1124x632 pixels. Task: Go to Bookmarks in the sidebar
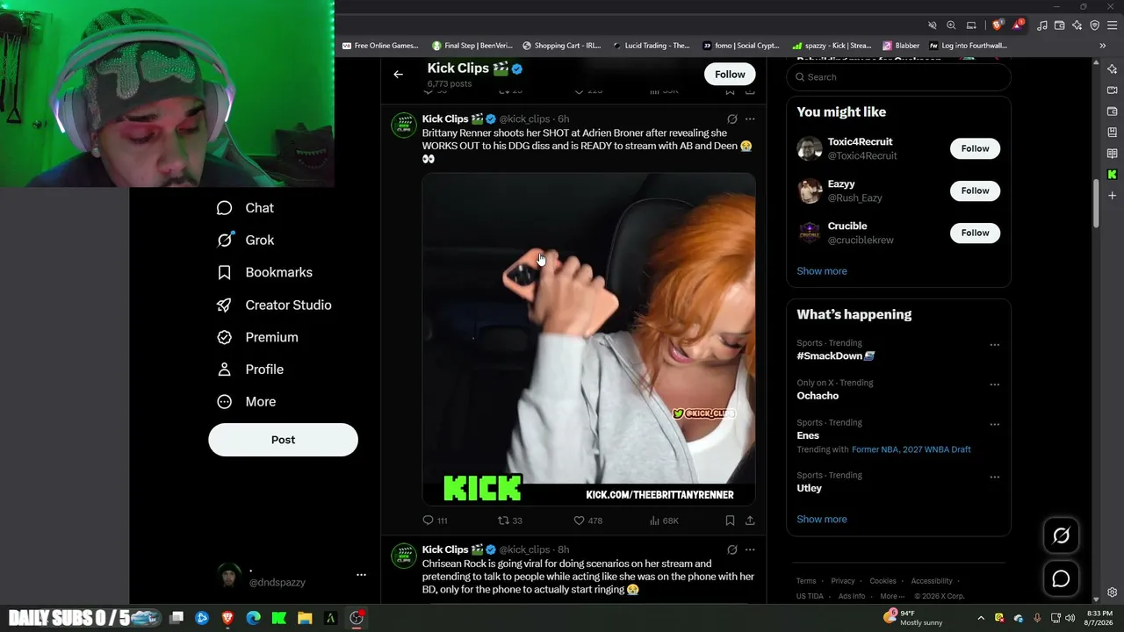point(265,272)
